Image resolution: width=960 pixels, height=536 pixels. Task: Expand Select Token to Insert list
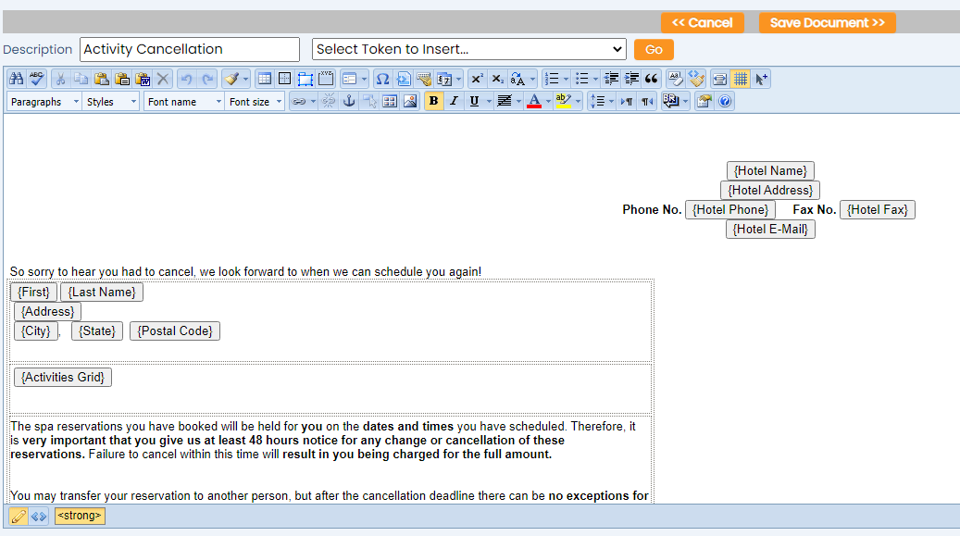(x=469, y=49)
